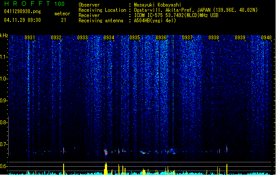
Task: Click the A504HB(yagi 4el) antenna text
Action: point(155,21)
